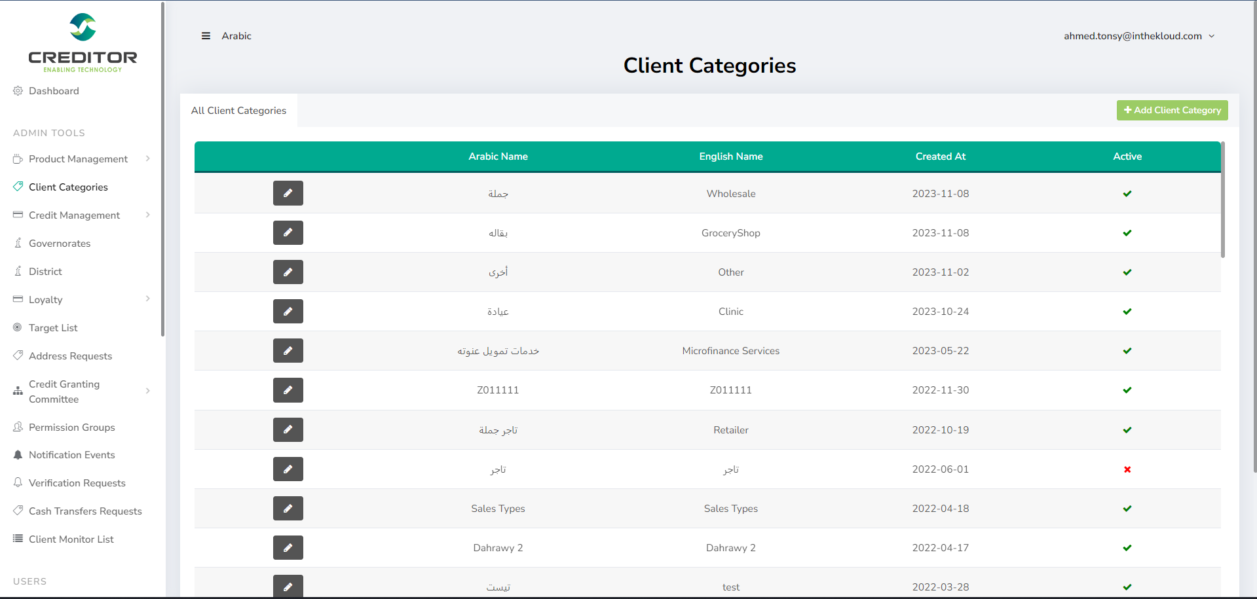Switch language using the Arabic link

[236, 36]
